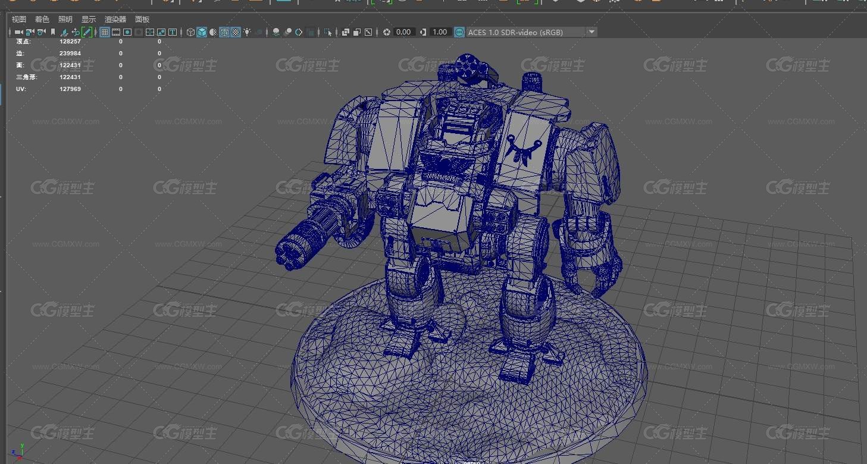Click the Exposure value field 0.00
867x464 pixels.
(x=404, y=32)
